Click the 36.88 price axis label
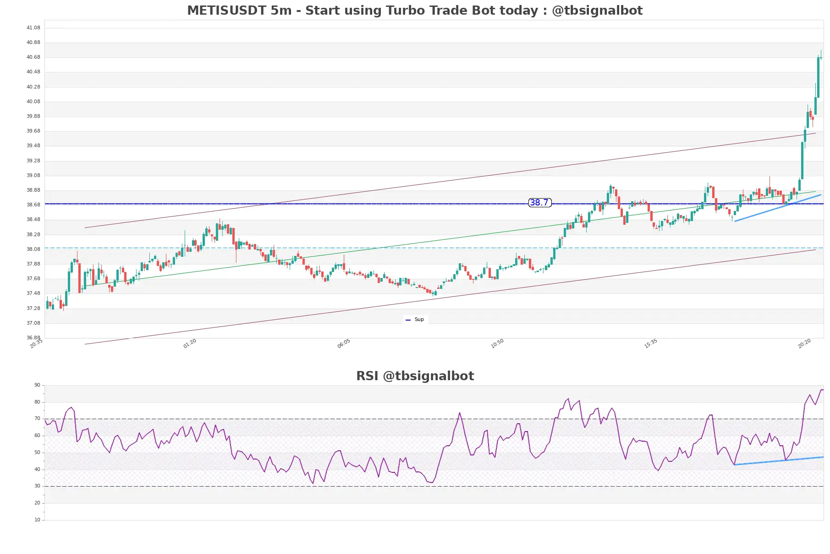The height and width of the screenshot is (554, 830). pyautogui.click(x=33, y=338)
